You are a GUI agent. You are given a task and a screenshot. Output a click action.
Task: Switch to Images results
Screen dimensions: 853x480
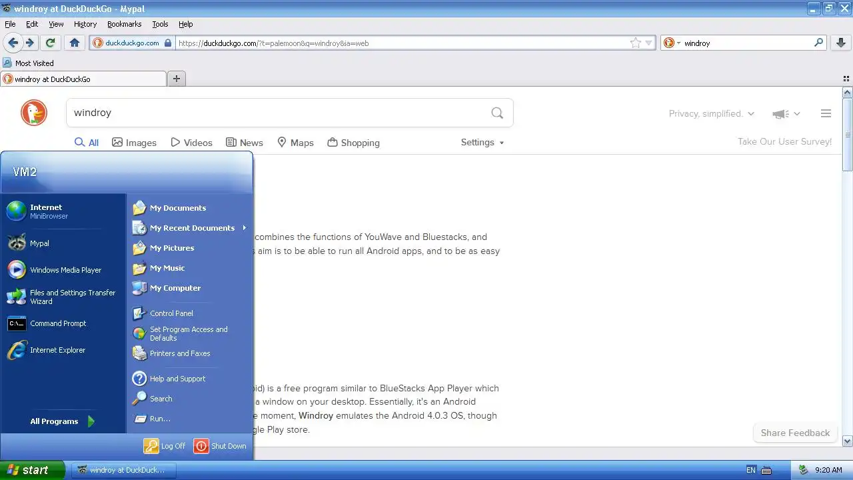pos(134,143)
